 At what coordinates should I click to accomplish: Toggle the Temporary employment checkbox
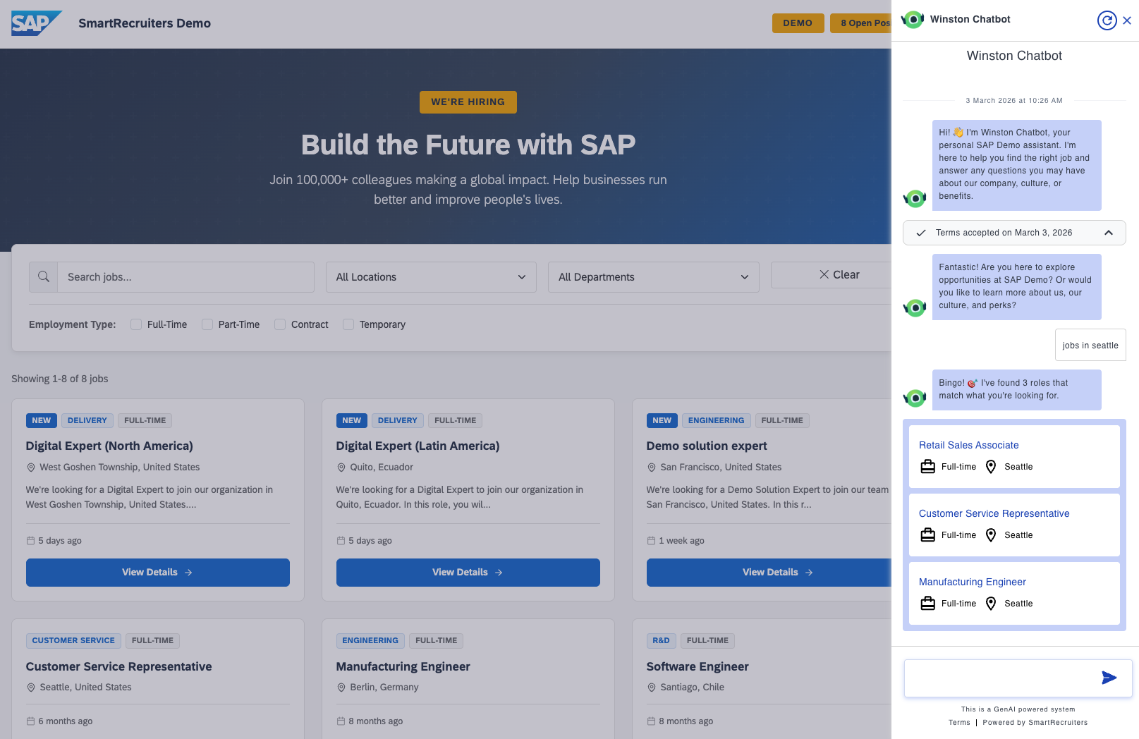click(x=348, y=324)
